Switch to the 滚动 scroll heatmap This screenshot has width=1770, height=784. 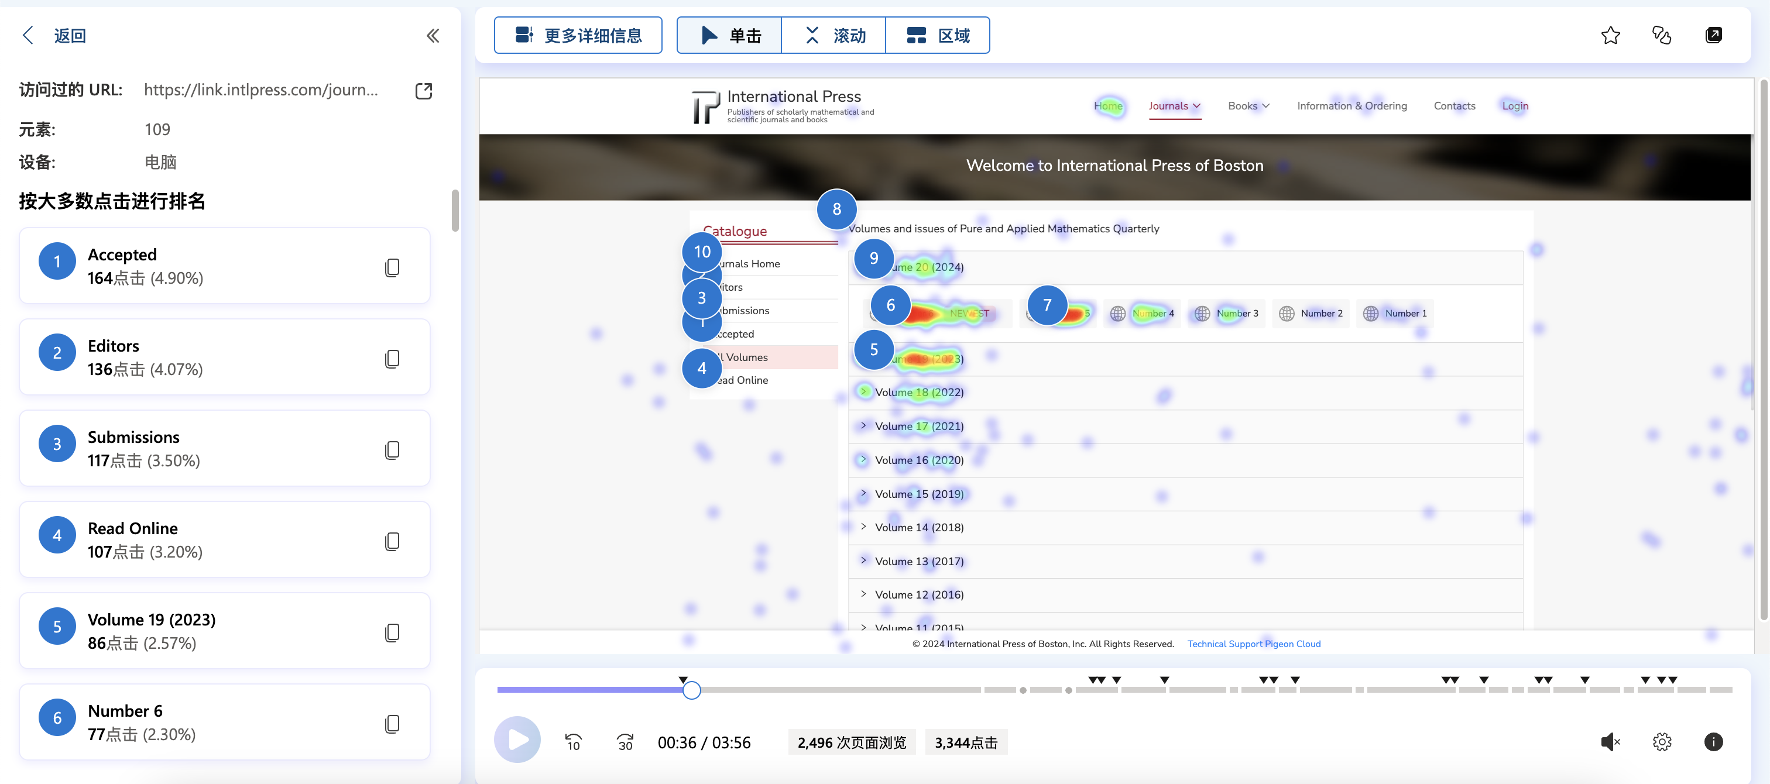[x=833, y=35]
